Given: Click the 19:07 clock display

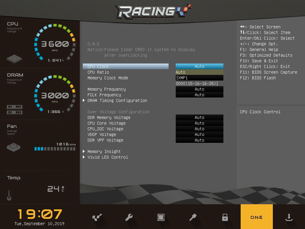Looking at the screenshot, I should [40, 214].
